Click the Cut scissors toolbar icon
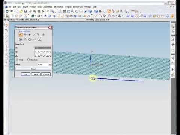Screen dimensions: 180x135 (30, 11)
